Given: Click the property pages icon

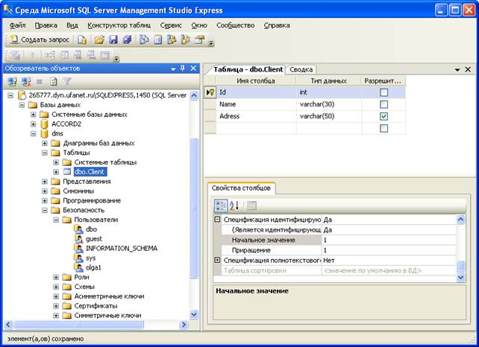Looking at the screenshot, I should tap(251, 206).
